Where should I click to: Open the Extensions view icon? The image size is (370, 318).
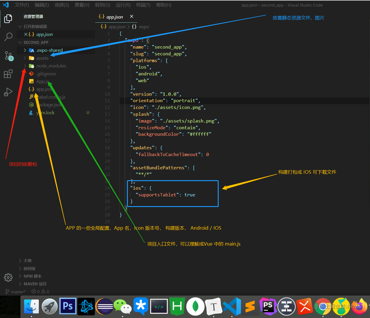tap(8, 74)
